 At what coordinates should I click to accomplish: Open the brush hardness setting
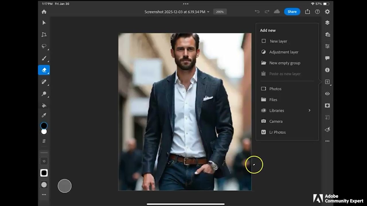point(44,173)
